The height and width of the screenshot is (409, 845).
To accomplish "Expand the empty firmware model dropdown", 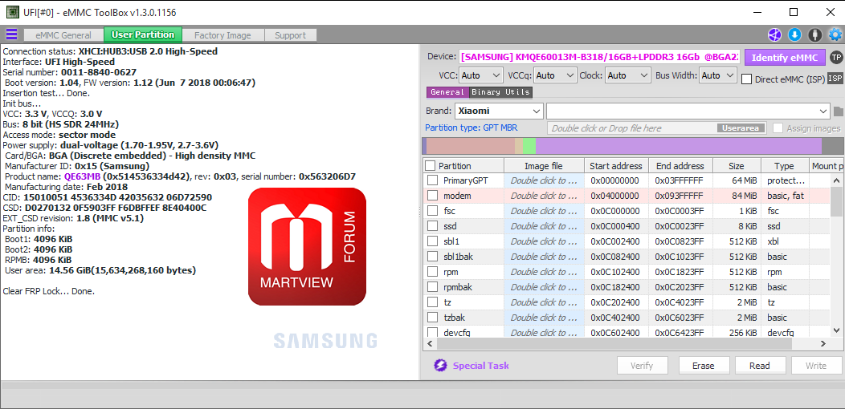I will pyautogui.click(x=688, y=111).
